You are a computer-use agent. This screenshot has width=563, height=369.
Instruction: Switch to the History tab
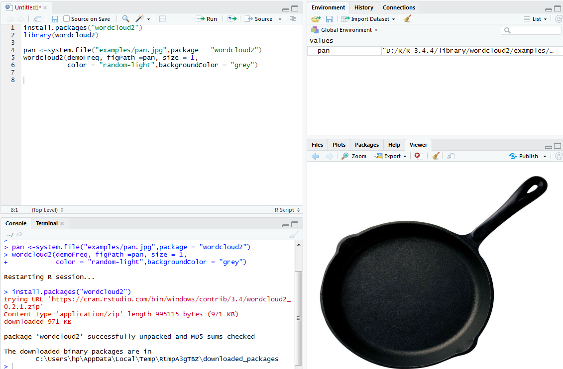click(363, 7)
